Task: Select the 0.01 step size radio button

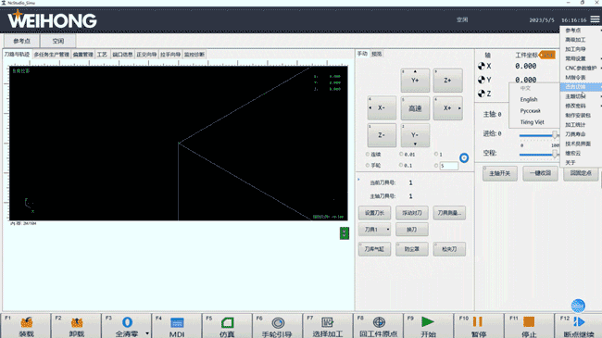Action: point(401,154)
